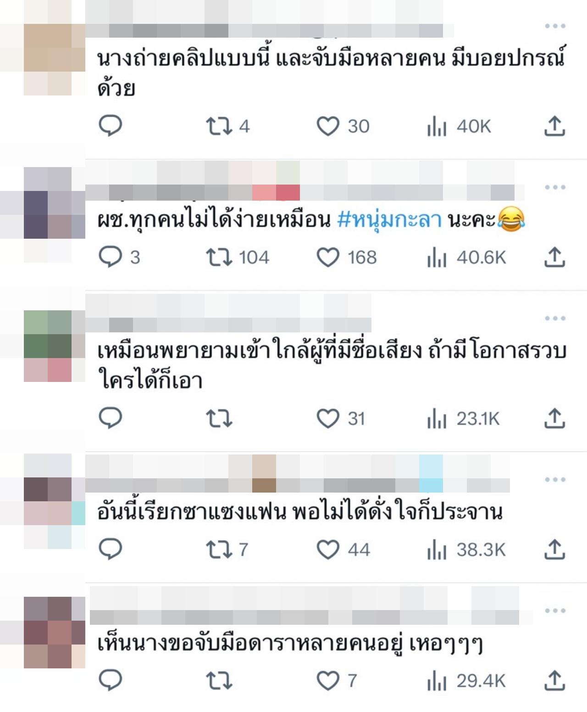Viewport: 587px width, 712px height.
Task: Retweet the post with 4 retweets
Action: click(x=227, y=126)
